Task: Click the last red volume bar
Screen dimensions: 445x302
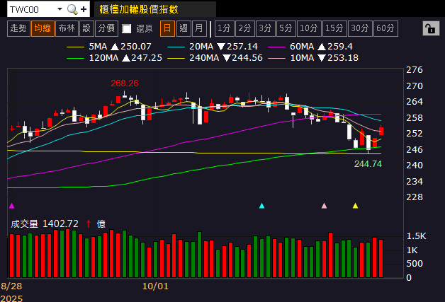Action: (x=381, y=258)
